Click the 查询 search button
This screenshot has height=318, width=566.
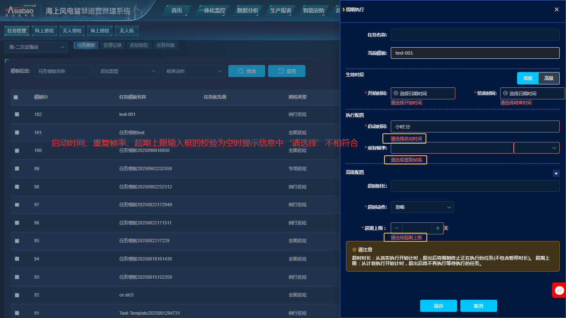(x=247, y=71)
